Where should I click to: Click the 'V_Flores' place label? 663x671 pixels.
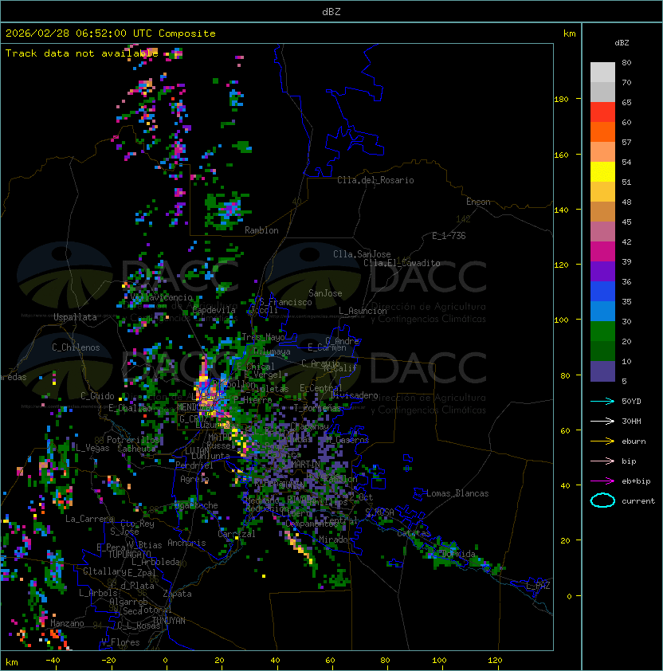tap(120, 642)
